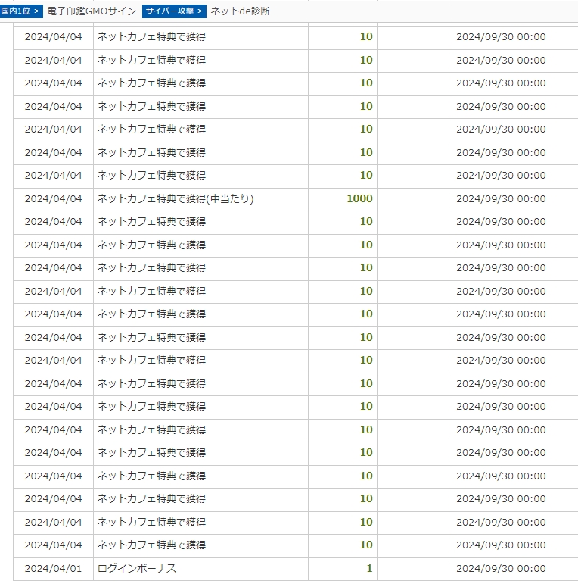Click the 1000 points value

click(359, 199)
